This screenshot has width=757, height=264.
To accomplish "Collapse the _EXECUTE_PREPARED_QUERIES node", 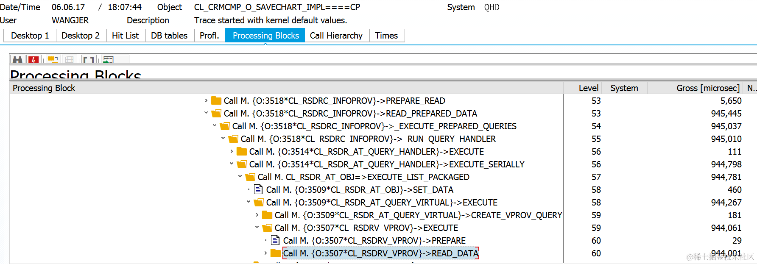I will tap(215, 125).
